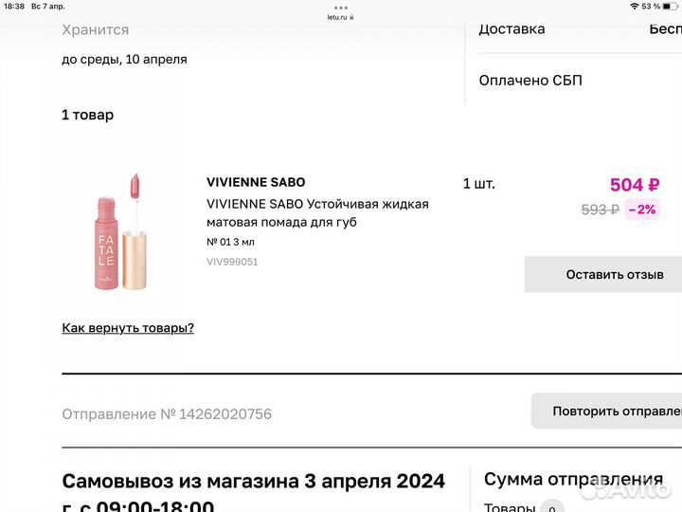The width and height of the screenshot is (682, 512).
Task: Open the Vivienne Sabo lipstick thumbnail
Action: pyautogui.click(x=121, y=231)
